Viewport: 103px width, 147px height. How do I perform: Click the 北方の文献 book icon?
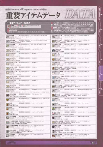(x=53, y=59)
